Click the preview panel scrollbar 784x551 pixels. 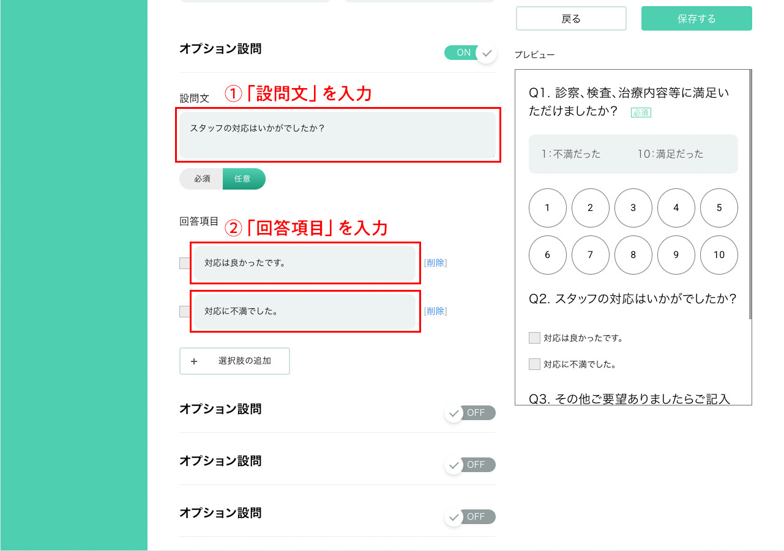click(x=750, y=194)
